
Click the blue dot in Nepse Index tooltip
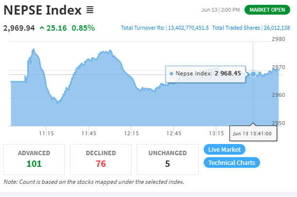[172, 73]
